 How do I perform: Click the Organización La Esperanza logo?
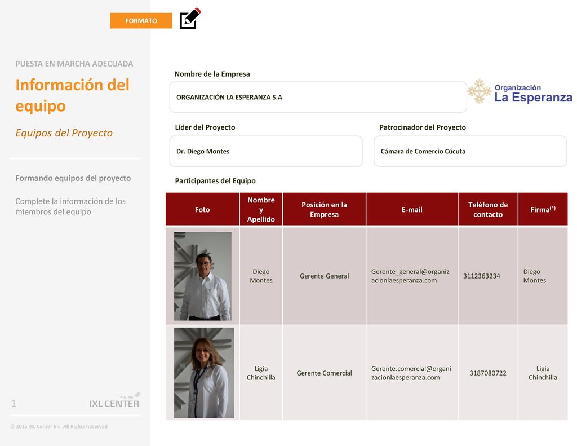(520, 91)
